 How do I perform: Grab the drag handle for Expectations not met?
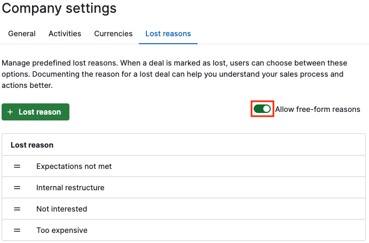coord(17,166)
